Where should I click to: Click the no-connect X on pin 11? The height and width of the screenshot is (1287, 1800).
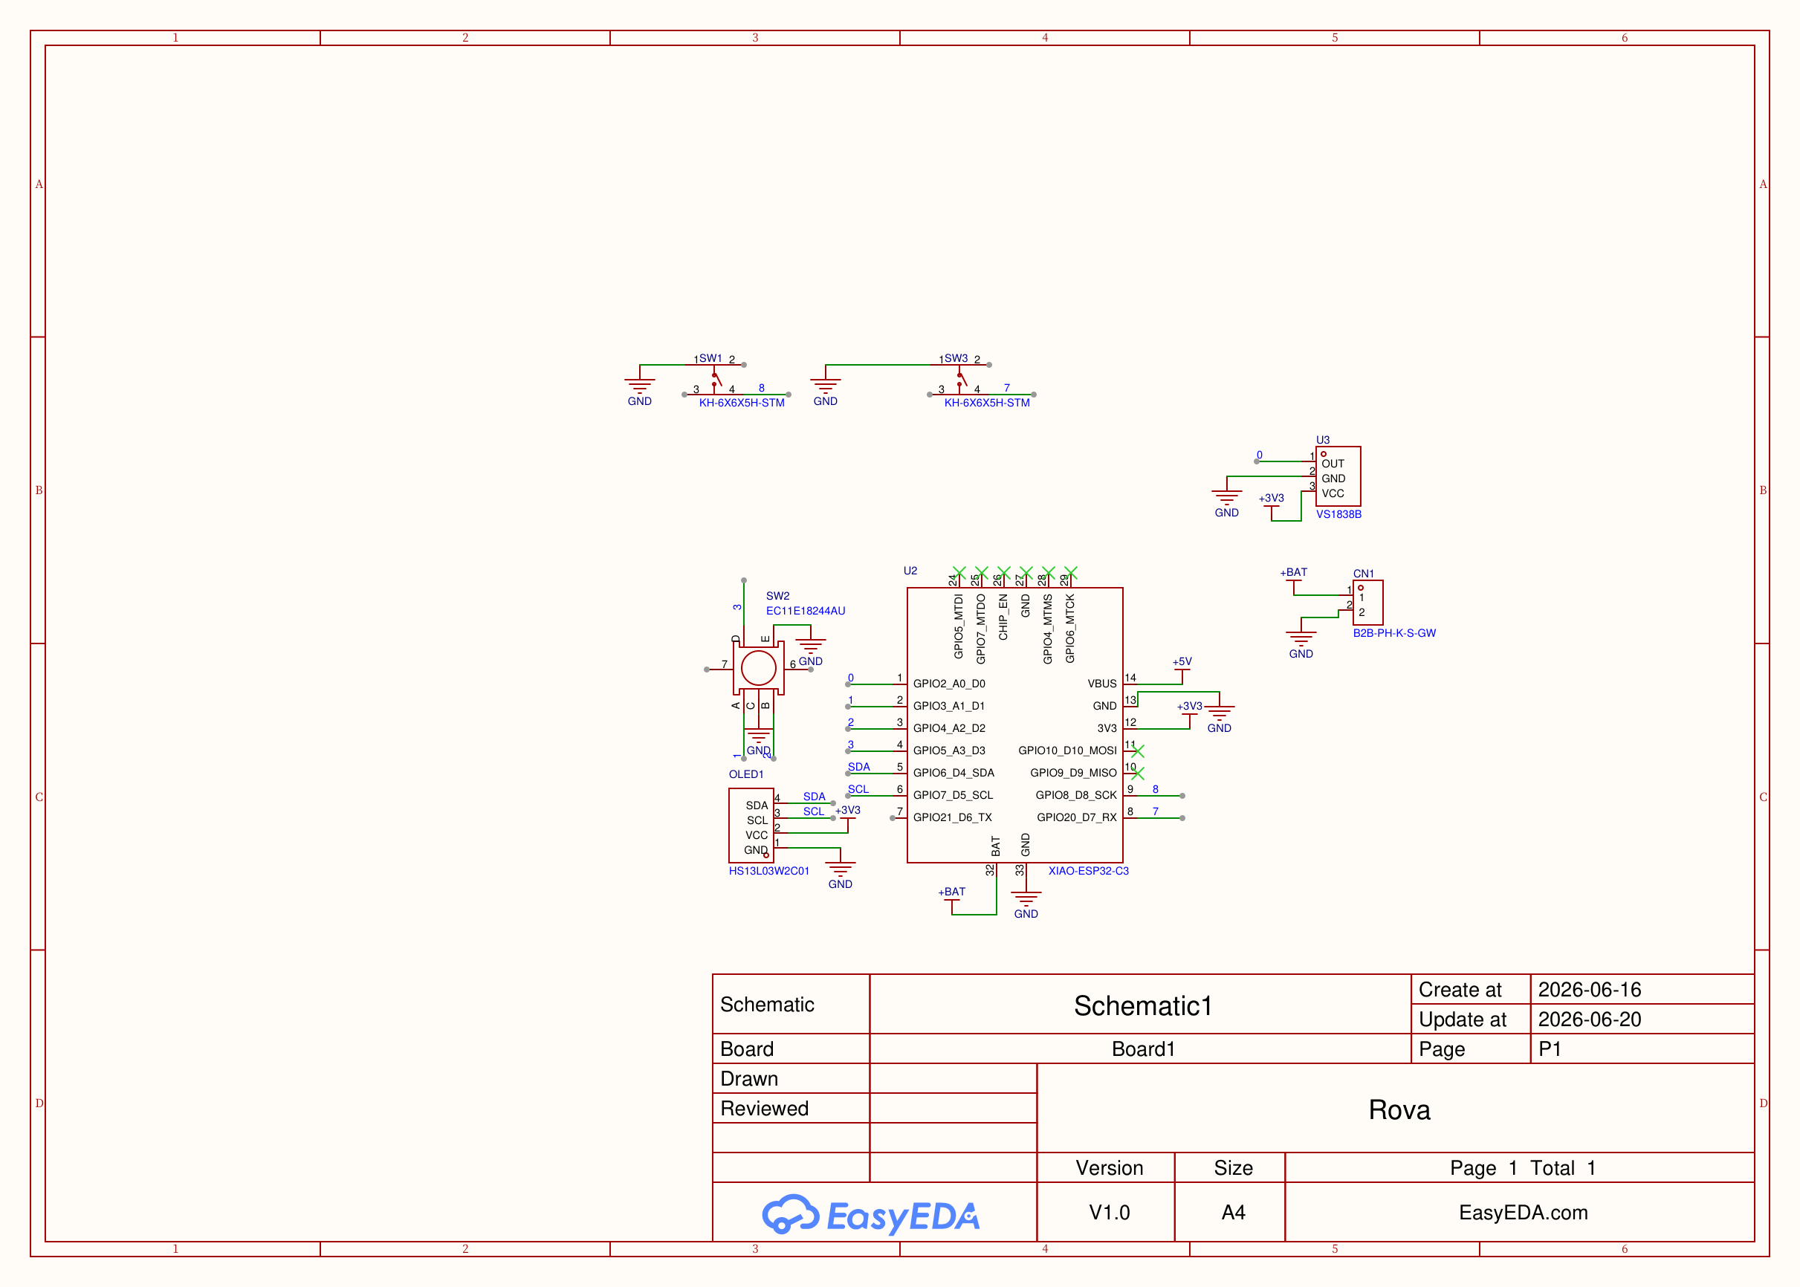click(x=1137, y=751)
